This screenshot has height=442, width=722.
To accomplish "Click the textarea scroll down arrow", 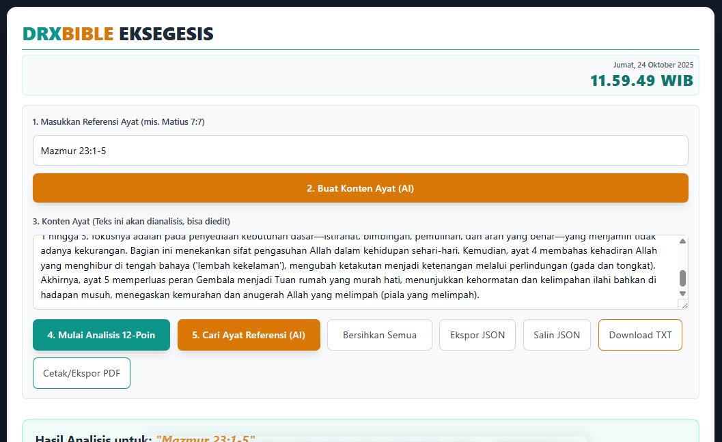I will click(682, 293).
